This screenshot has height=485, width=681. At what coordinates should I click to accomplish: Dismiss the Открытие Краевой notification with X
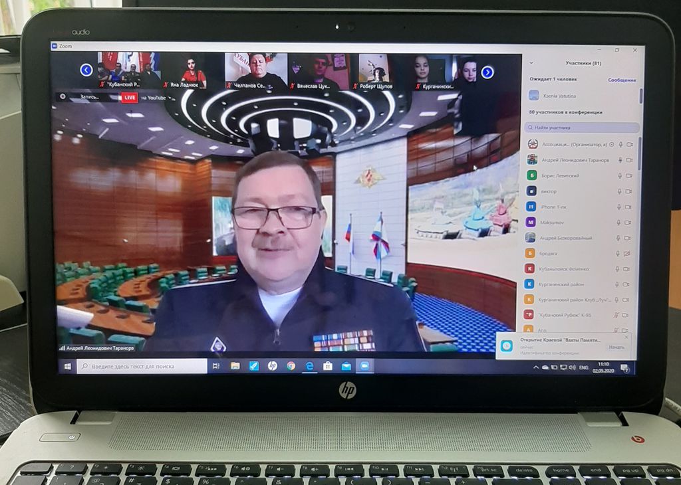pos(626,337)
